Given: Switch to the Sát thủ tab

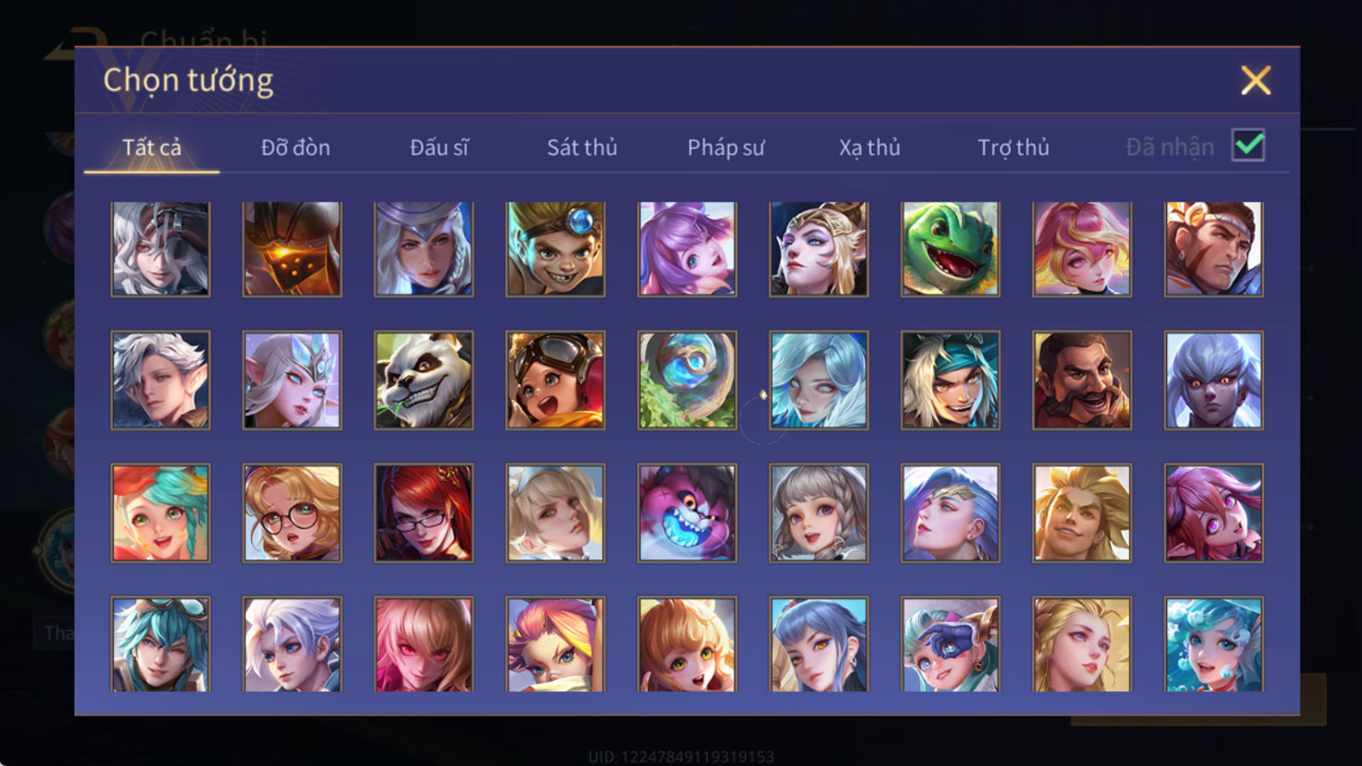Looking at the screenshot, I should pyautogui.click(x=582, y=147).
